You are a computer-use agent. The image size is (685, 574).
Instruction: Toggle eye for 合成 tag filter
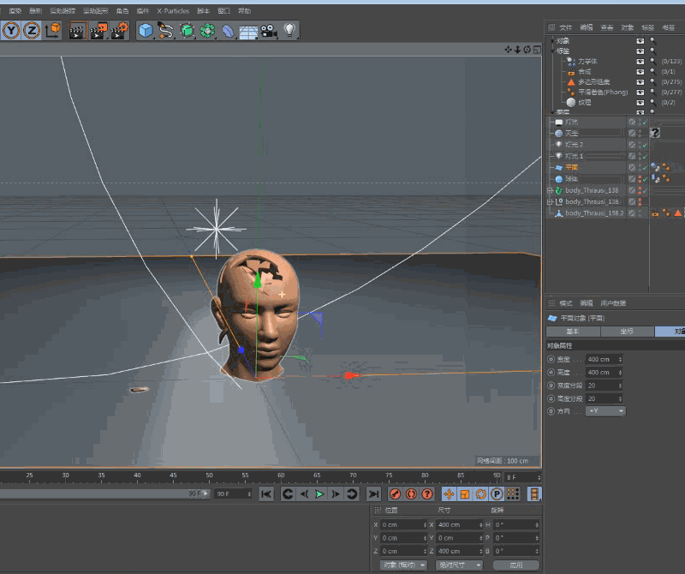click(x=640, y=71)
